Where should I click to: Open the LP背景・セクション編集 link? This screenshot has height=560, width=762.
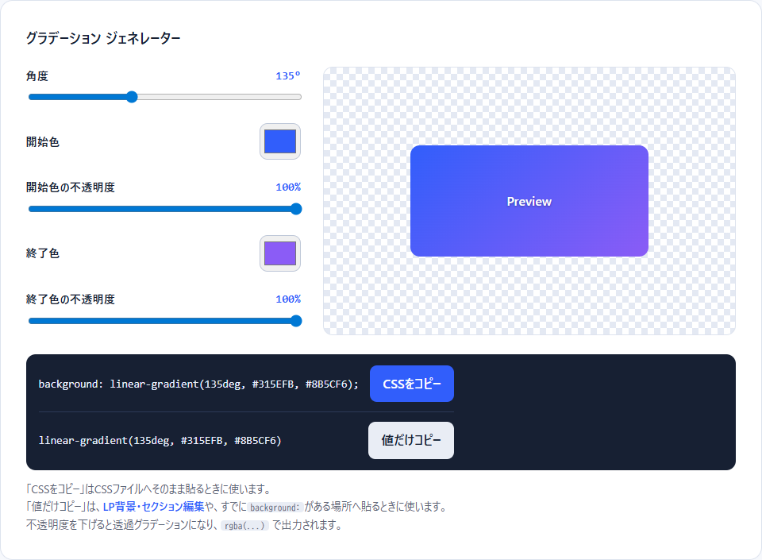coord(153,507)
